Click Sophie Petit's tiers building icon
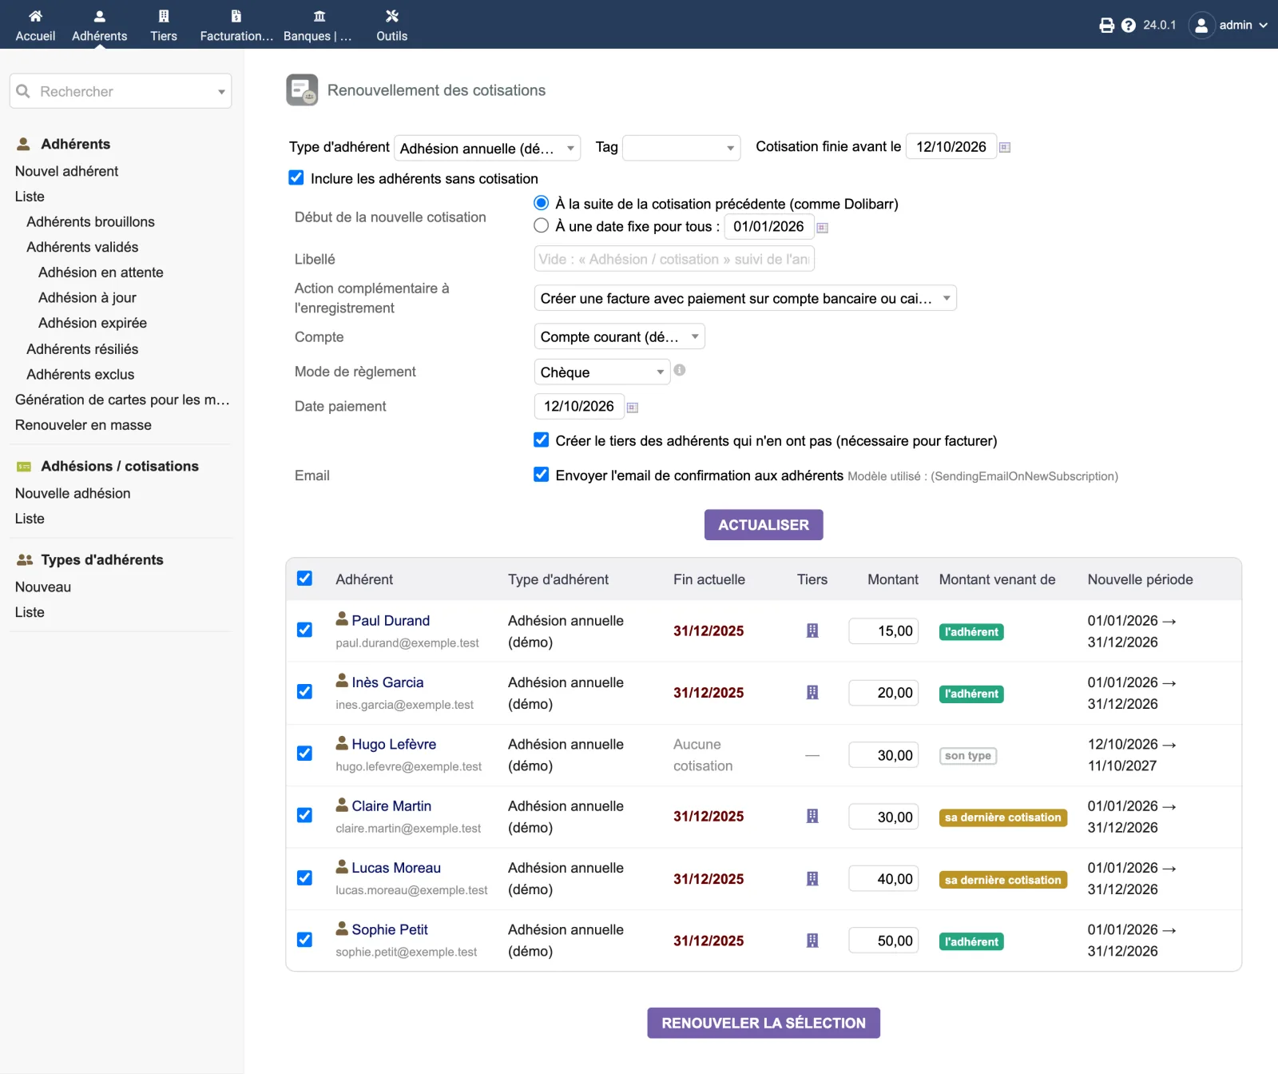 [x=812, y=941]
